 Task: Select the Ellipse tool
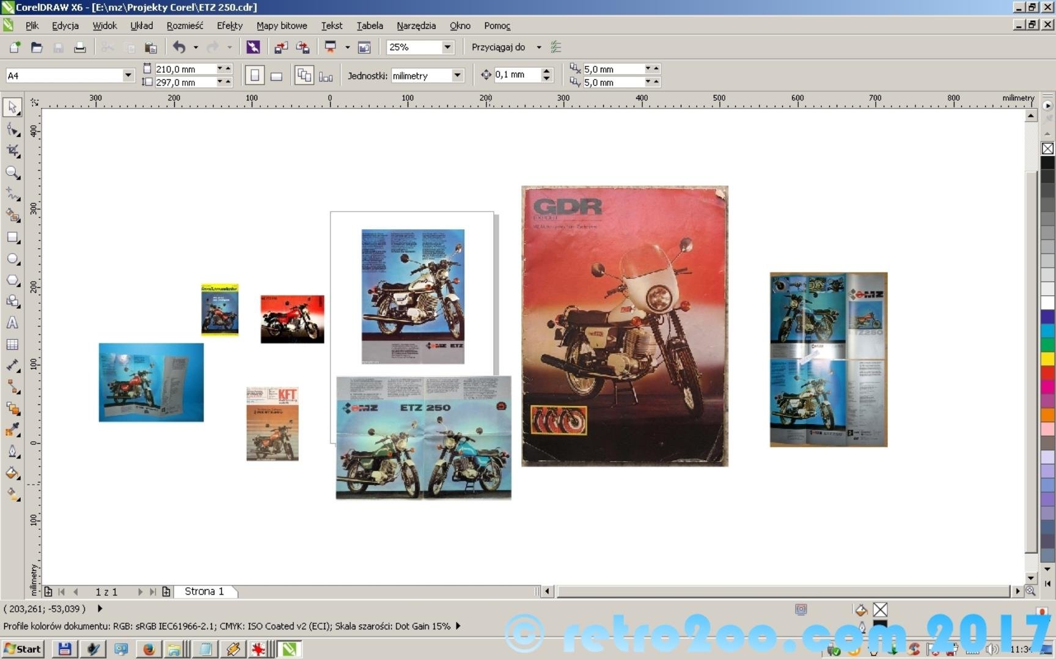(x=12, y=259)
